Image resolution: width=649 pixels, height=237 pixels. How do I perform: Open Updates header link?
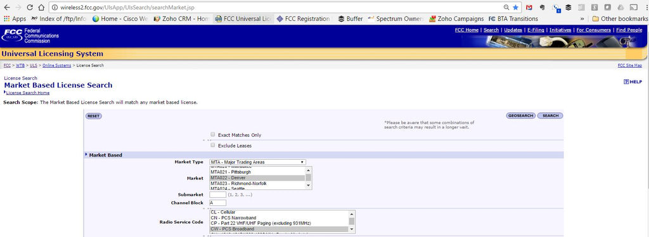click(x=513, y=30)
